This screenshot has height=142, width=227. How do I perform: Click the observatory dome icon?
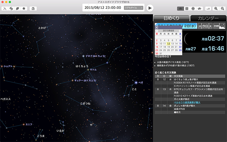(x=33, y=8)
